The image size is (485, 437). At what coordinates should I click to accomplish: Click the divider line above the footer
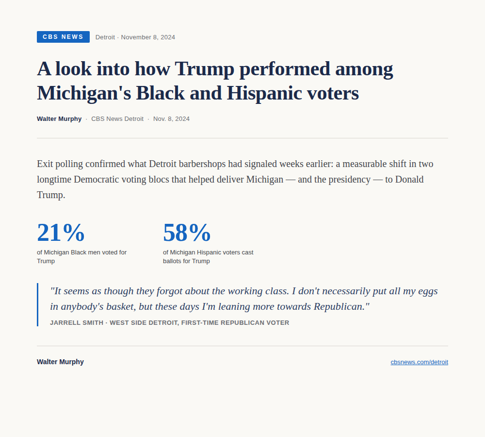(242, 346)
